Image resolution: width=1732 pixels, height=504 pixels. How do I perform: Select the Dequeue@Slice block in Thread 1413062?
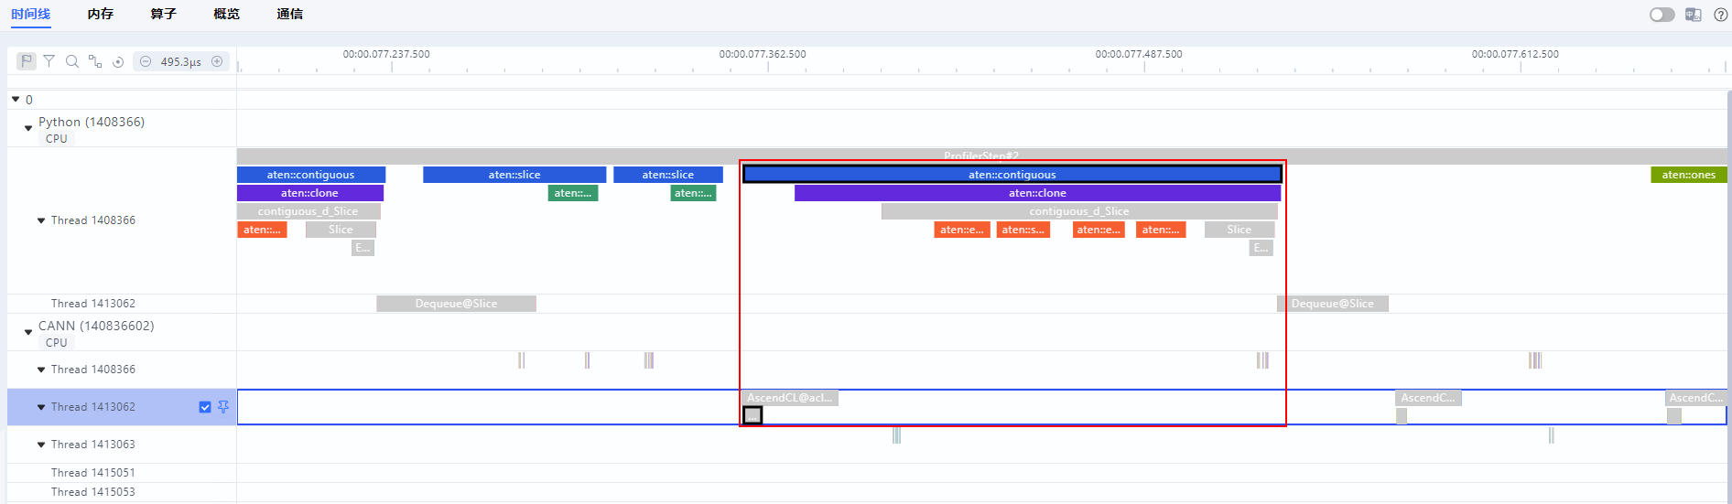pyautogui.click(x=456, y=304)
